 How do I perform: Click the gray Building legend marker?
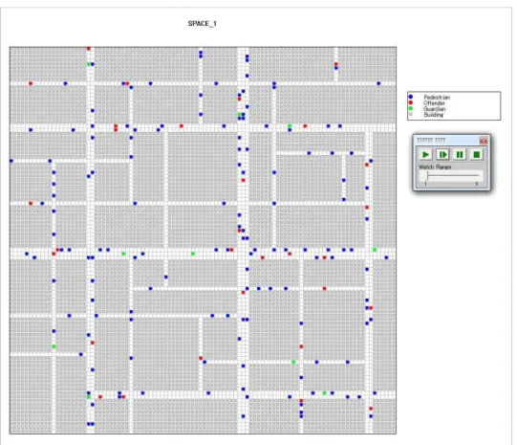tap(411, 114)
